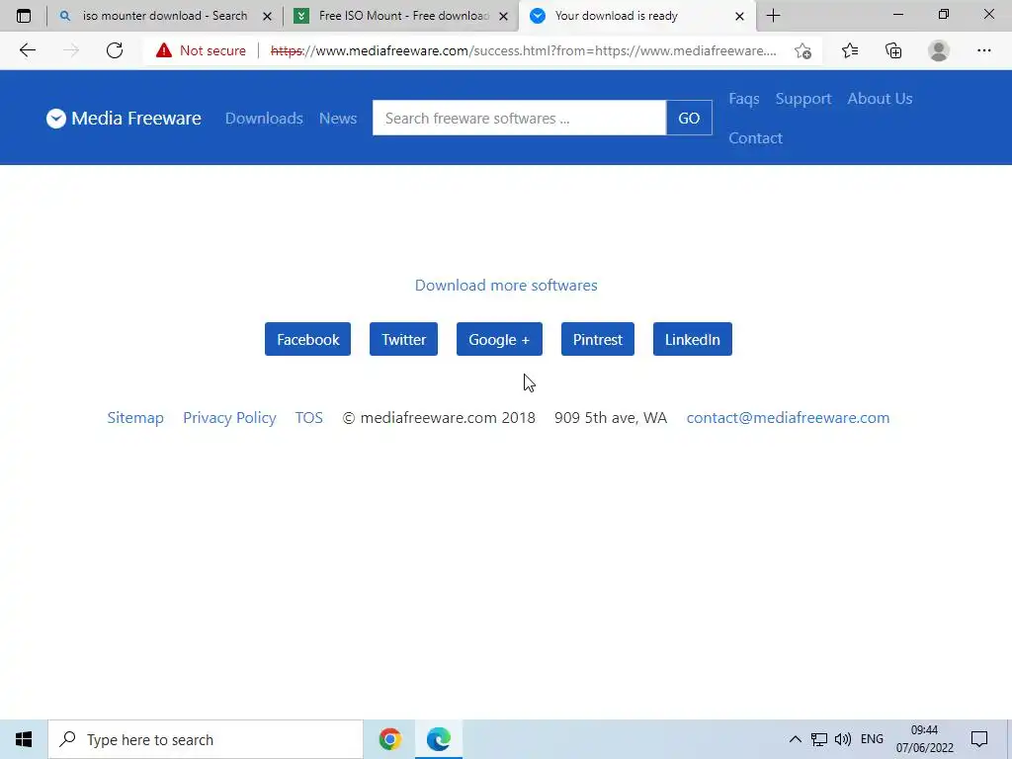1012x759 pixels.
Task: Open volume control tray icon
Action: (842, 739)
